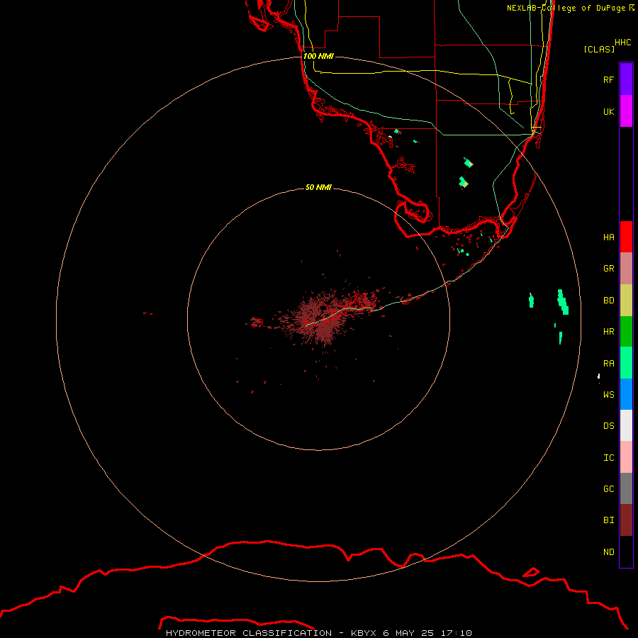
Task: Click the BI legend label
Action: [608, 520]
